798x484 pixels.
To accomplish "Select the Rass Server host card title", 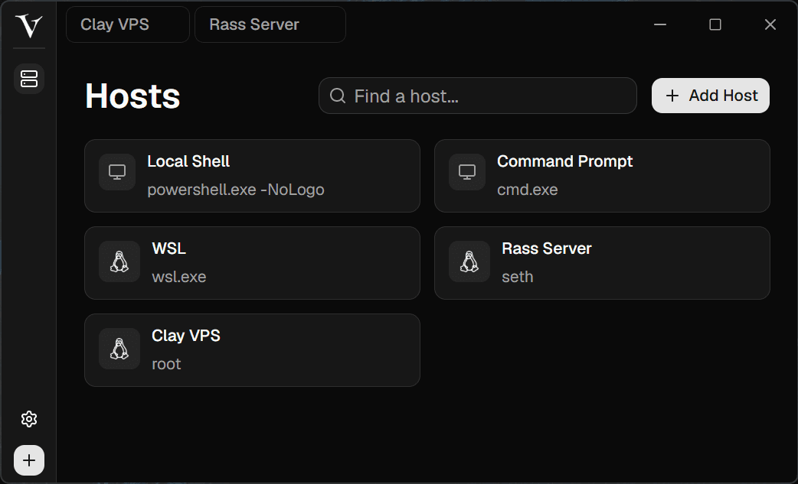I will coord(547,248).
